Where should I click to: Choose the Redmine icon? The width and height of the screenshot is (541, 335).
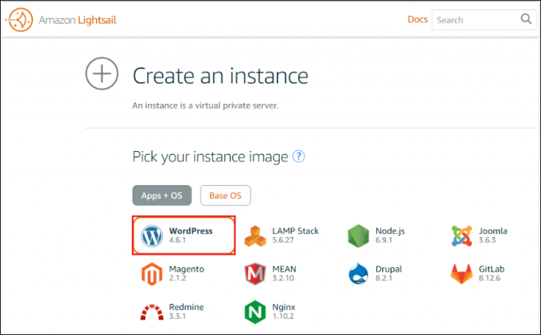151,312
